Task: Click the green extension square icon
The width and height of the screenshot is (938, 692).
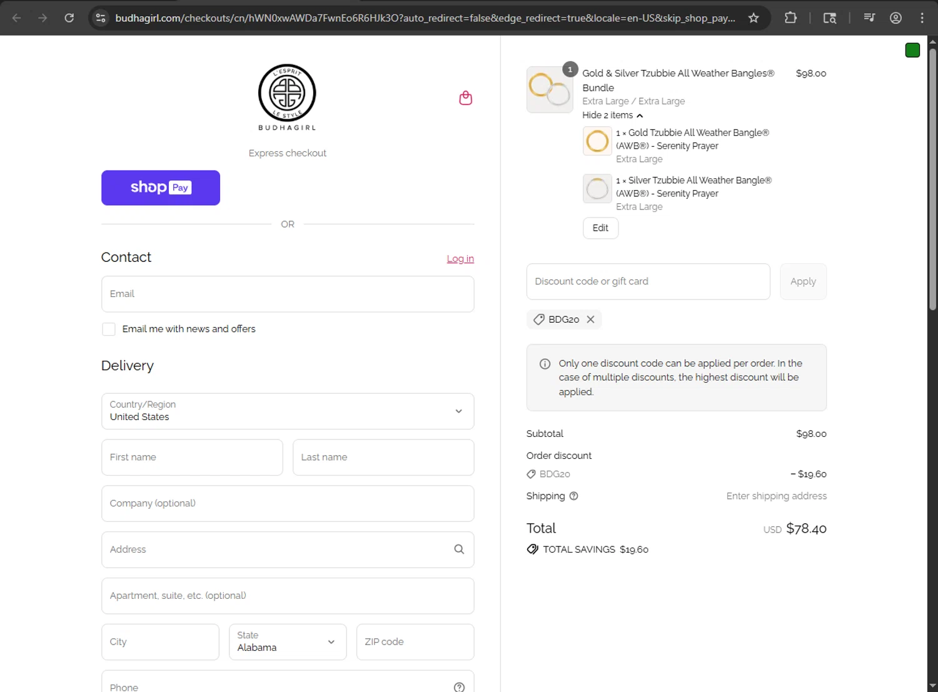Action: click(912, 50)
